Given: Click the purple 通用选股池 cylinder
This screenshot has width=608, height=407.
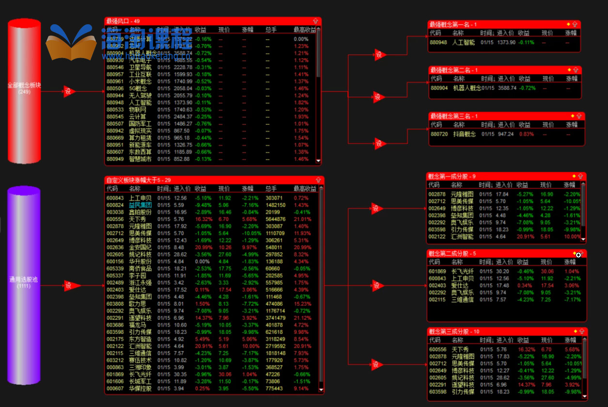Looking at the screenshot, I should tap(24, 286).
